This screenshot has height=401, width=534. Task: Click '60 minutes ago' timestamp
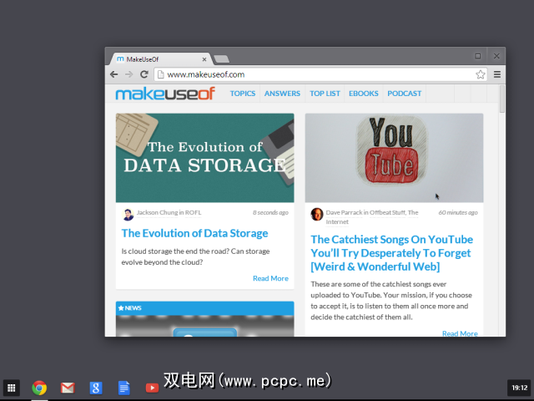click(458, 212)
